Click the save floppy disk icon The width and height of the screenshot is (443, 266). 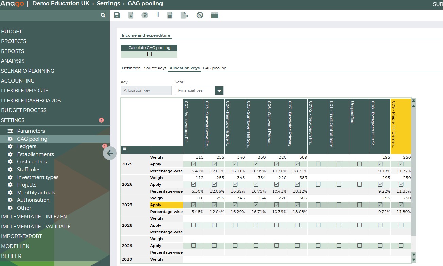point(117,15)
